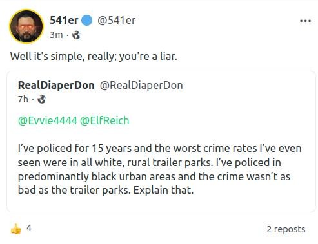Open the @Evvie4444 mention
Image resolution: width=318 pixels, height=244 pixels.
(48, 120)
